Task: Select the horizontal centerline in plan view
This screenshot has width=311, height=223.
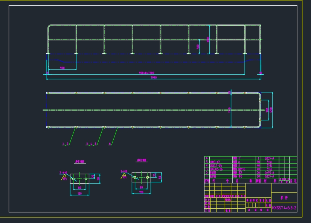Action: tap(154, 110)
